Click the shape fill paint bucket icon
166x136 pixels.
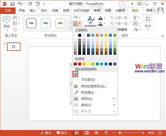[76, 18]
